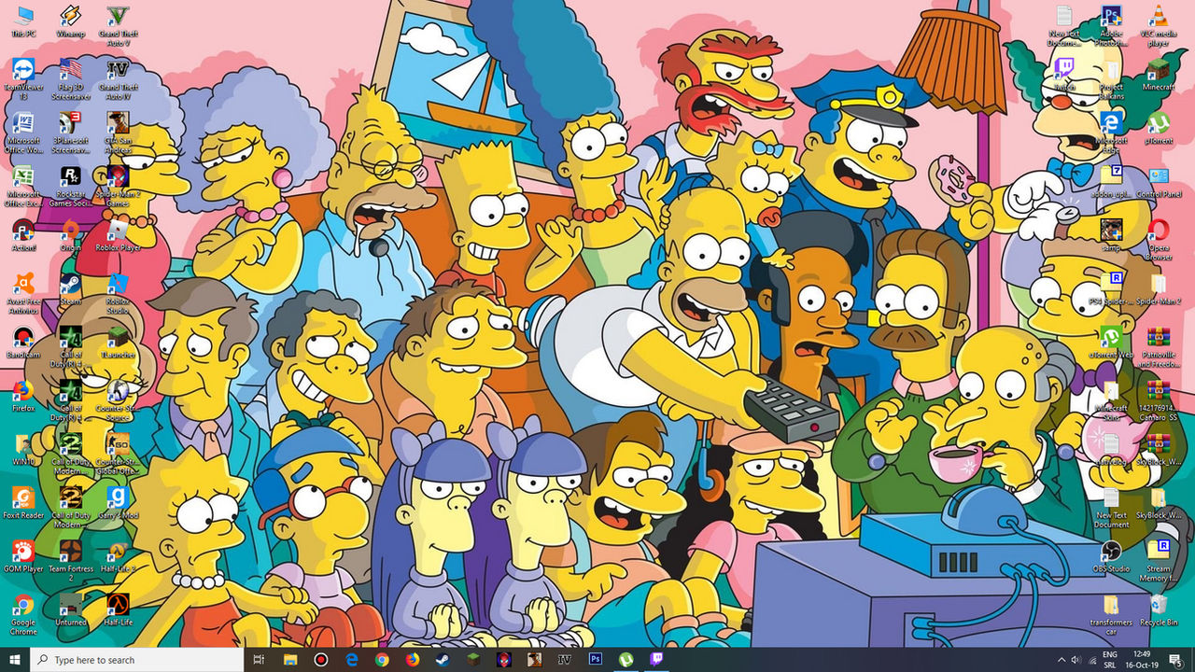Image resolution: width=1195 pixels, height=672 pixels.
Task: Open the Action Center notifications
Action: click(1176, 659)
